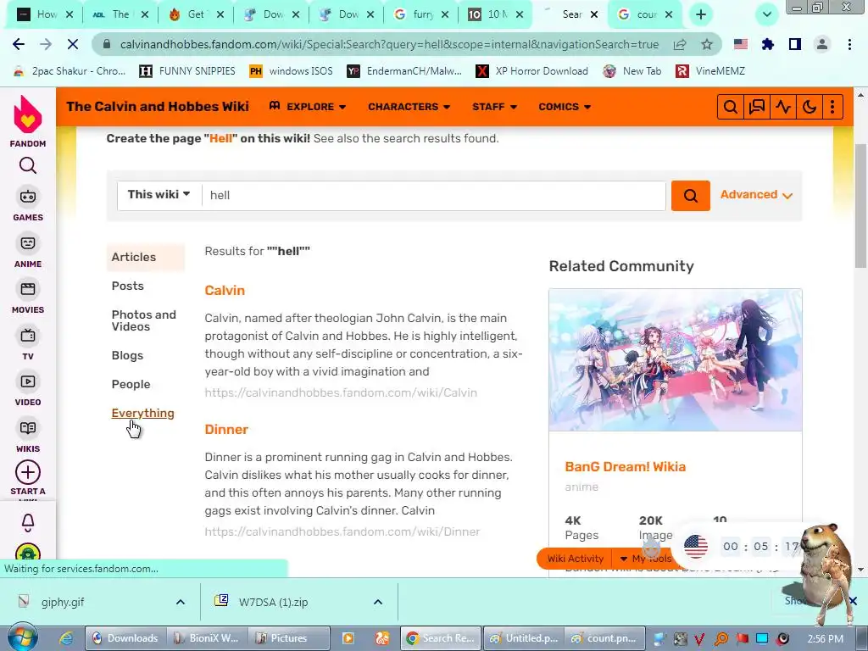Expand W7DSA (1).zip download options

point(378,602)
